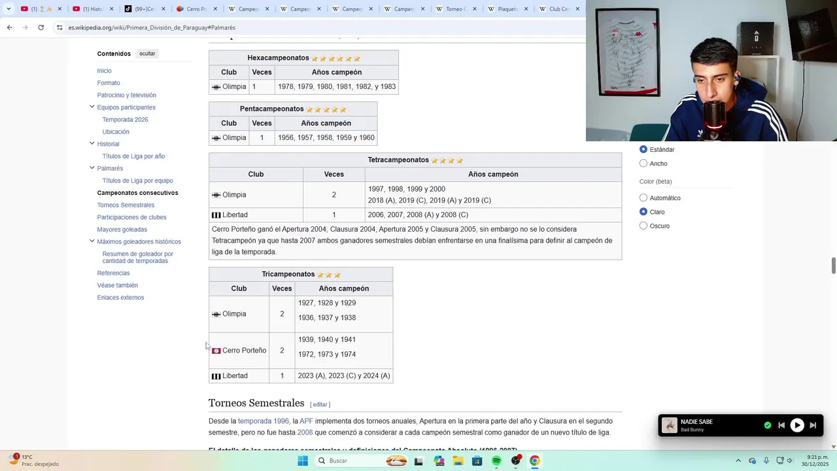Click the green saved checkmark in mini player

click(x=768, y=425)
